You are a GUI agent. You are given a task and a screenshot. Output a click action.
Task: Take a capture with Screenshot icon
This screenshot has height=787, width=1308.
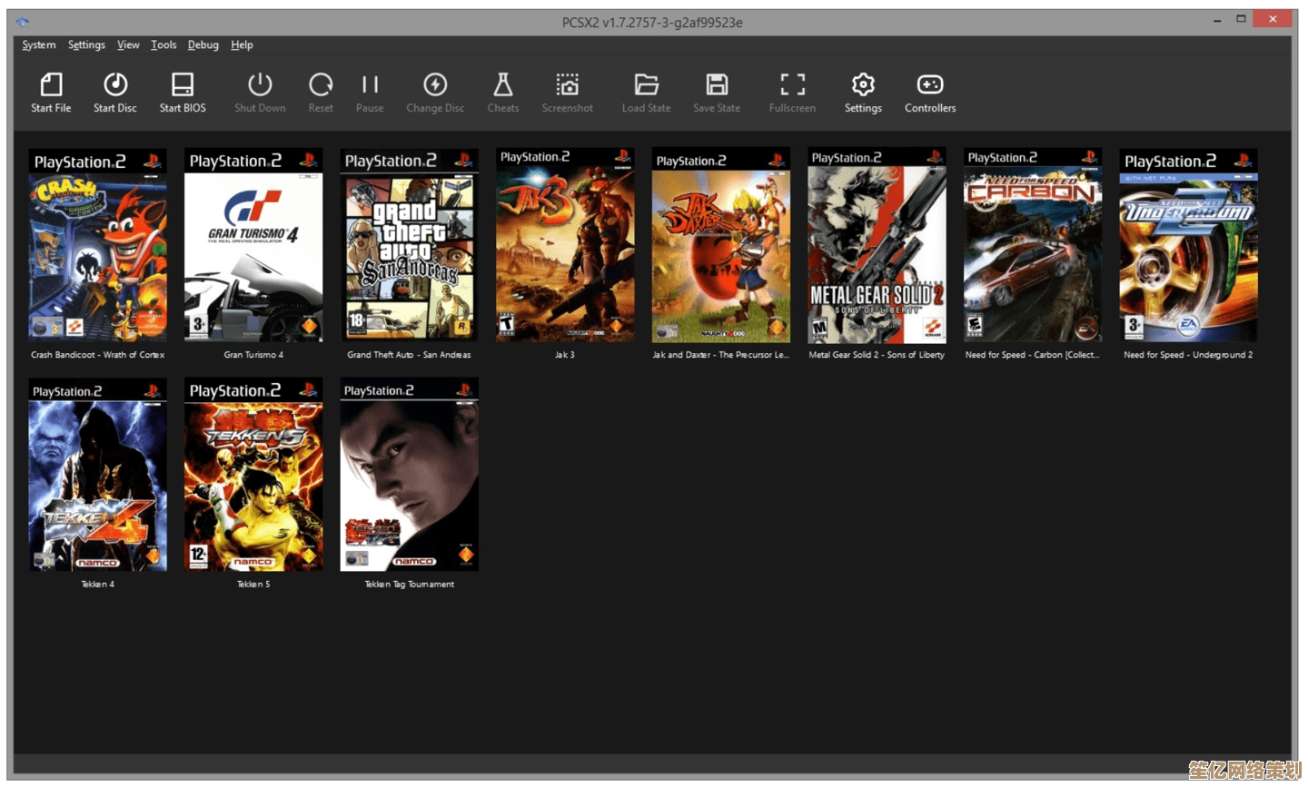click(x=568, y=86)
